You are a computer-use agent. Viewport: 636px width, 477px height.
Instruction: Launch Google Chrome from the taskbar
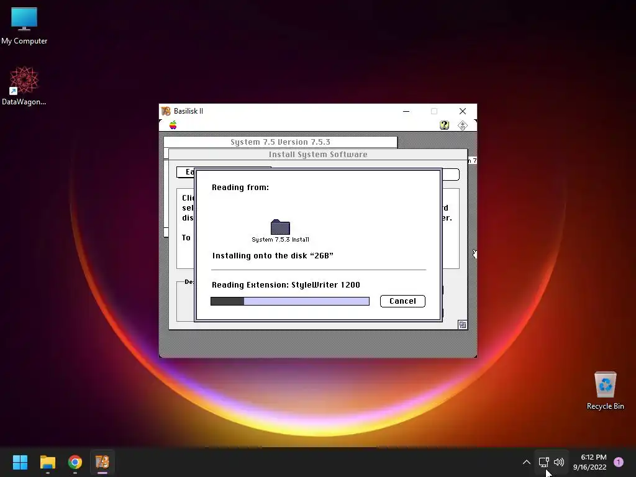point(75,462)
